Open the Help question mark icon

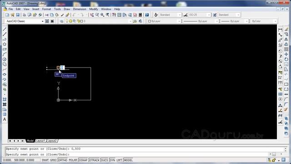147,15
